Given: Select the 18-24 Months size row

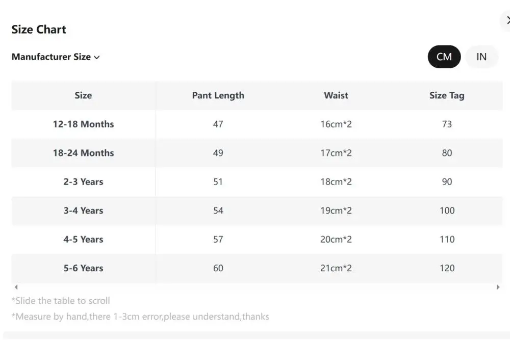Looking at the screenshot, I should [x=257, y=153].
